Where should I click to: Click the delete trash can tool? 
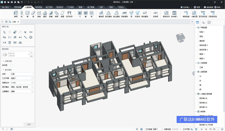(9, 43)
